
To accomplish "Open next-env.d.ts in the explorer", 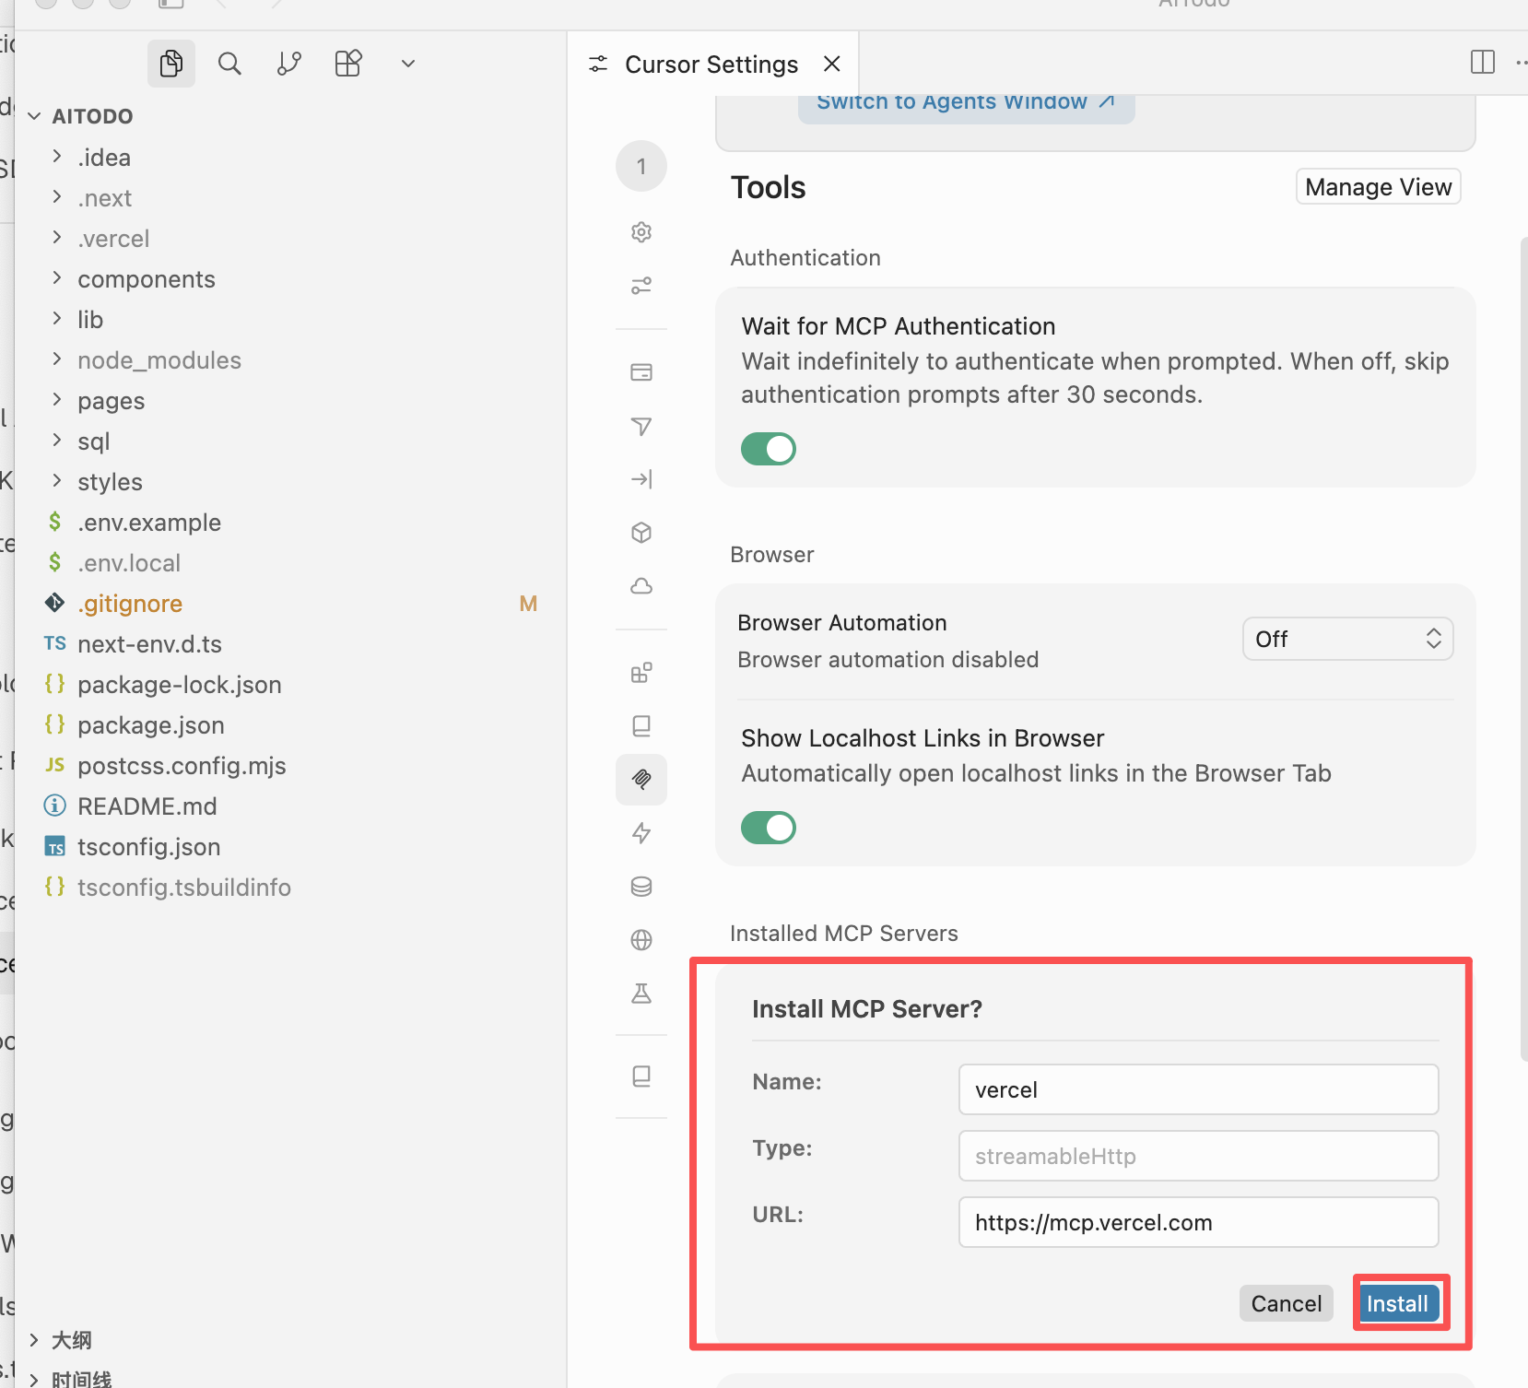I will (x=149, y=644).
